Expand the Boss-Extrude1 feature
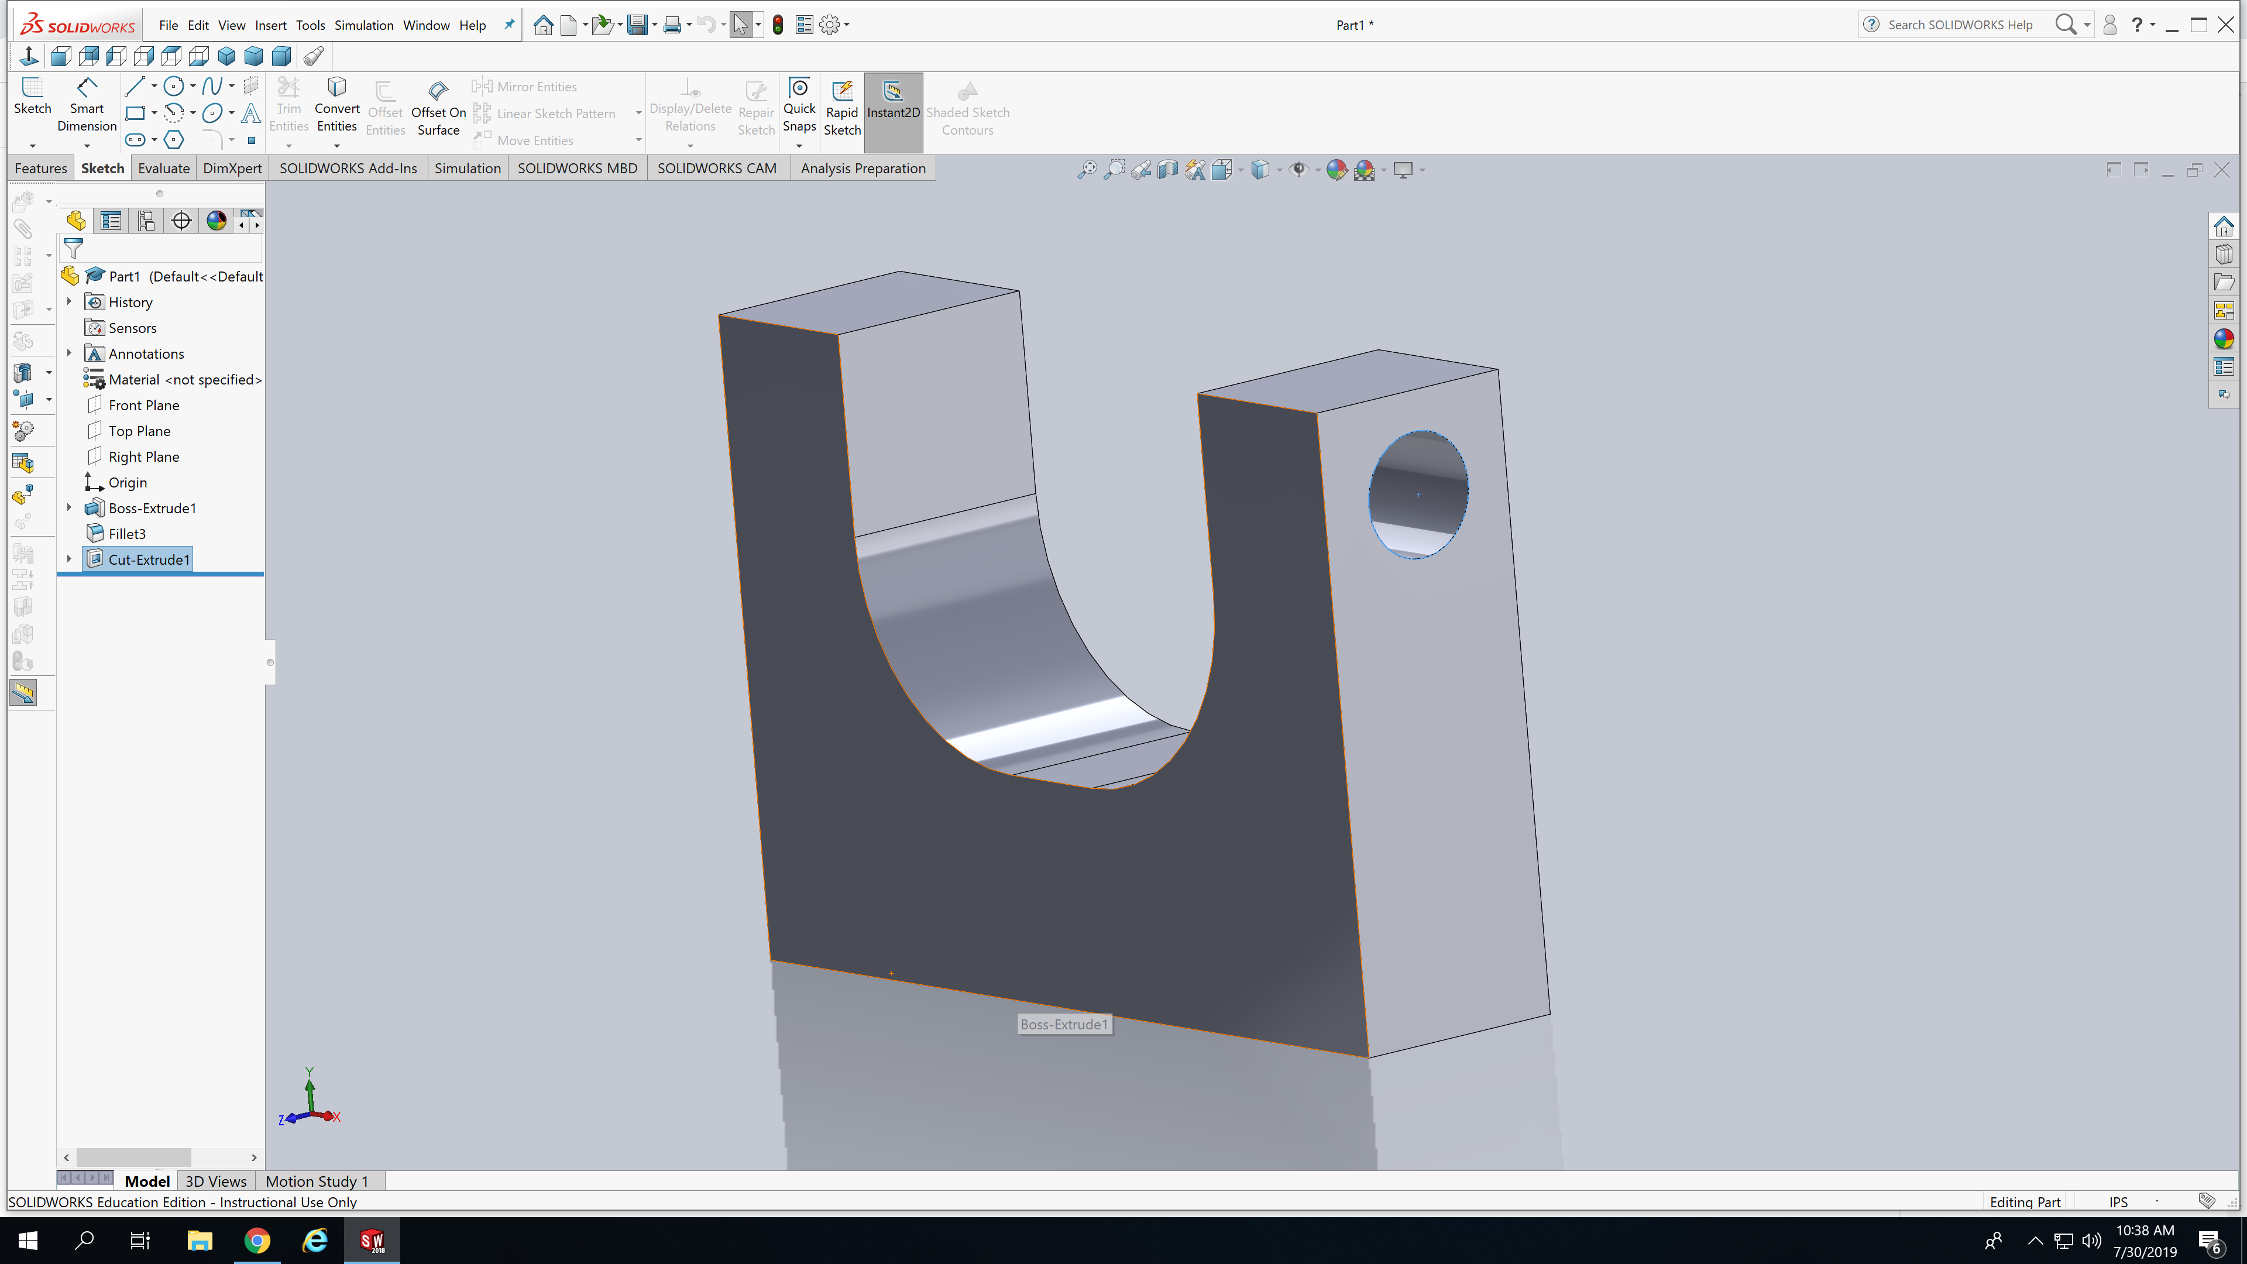The width and height of the screenshot is (2247, 1264). (69, 508)
